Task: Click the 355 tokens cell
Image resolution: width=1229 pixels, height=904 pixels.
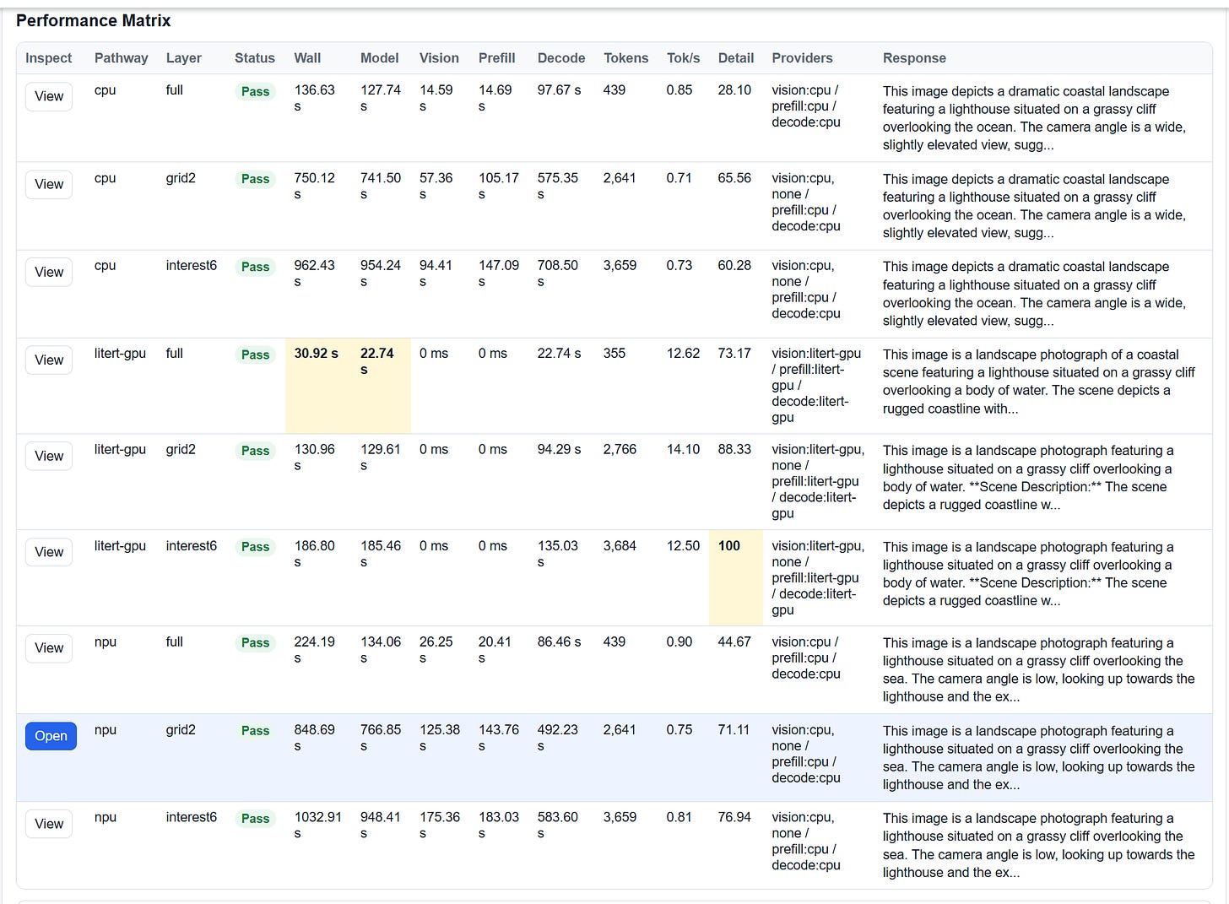Action: pos(614,354)
